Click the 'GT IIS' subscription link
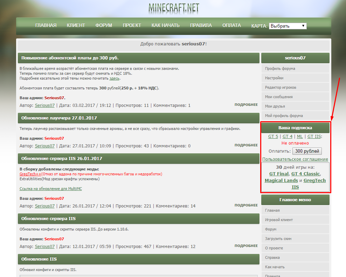The image size is (346, 277). (314, 137)
